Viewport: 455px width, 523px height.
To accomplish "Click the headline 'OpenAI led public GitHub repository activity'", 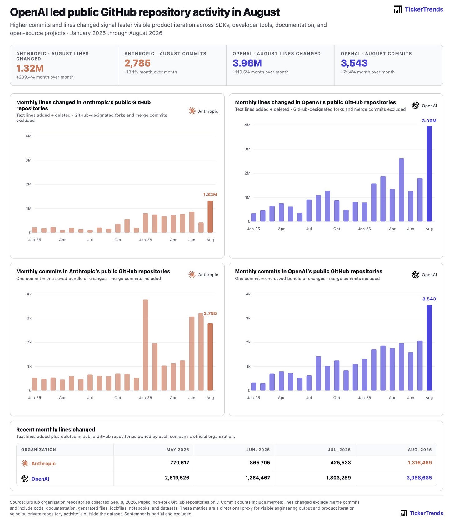I will coord(145,12).
